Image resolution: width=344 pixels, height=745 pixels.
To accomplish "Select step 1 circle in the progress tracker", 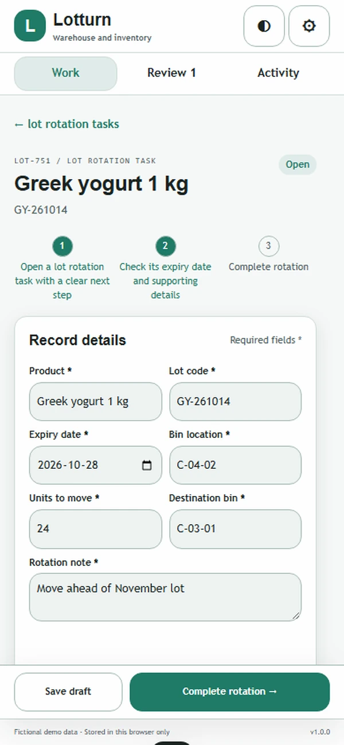I will tap(62, 246).
